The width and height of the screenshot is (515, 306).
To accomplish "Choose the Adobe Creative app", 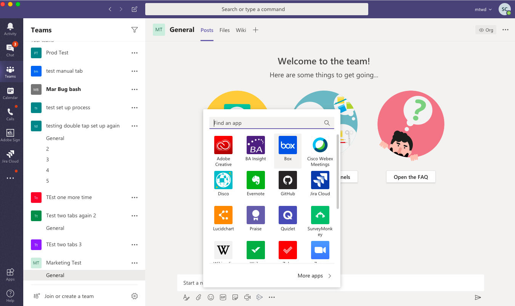I will [x=223, y=151].
